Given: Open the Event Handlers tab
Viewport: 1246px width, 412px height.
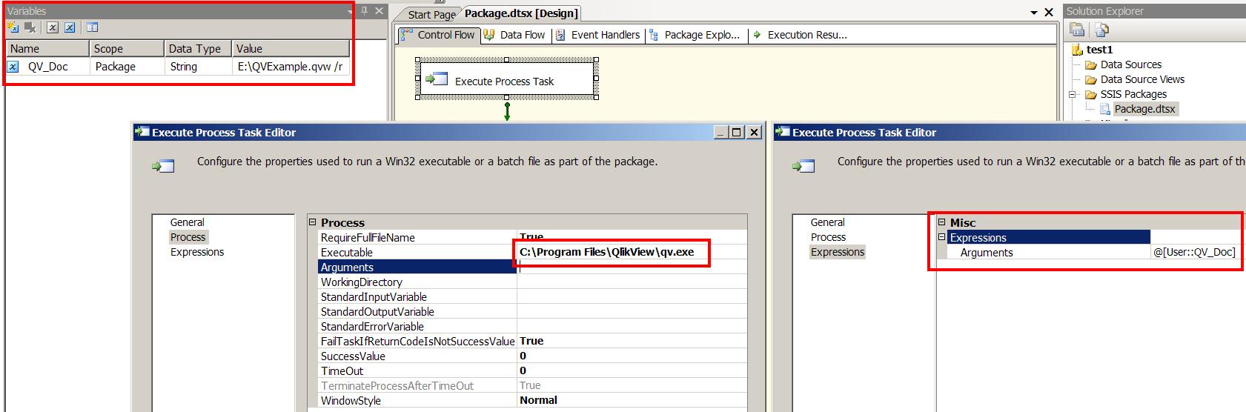Looking at the screenshot, I should pyautogui.click(x=597, y=35).
